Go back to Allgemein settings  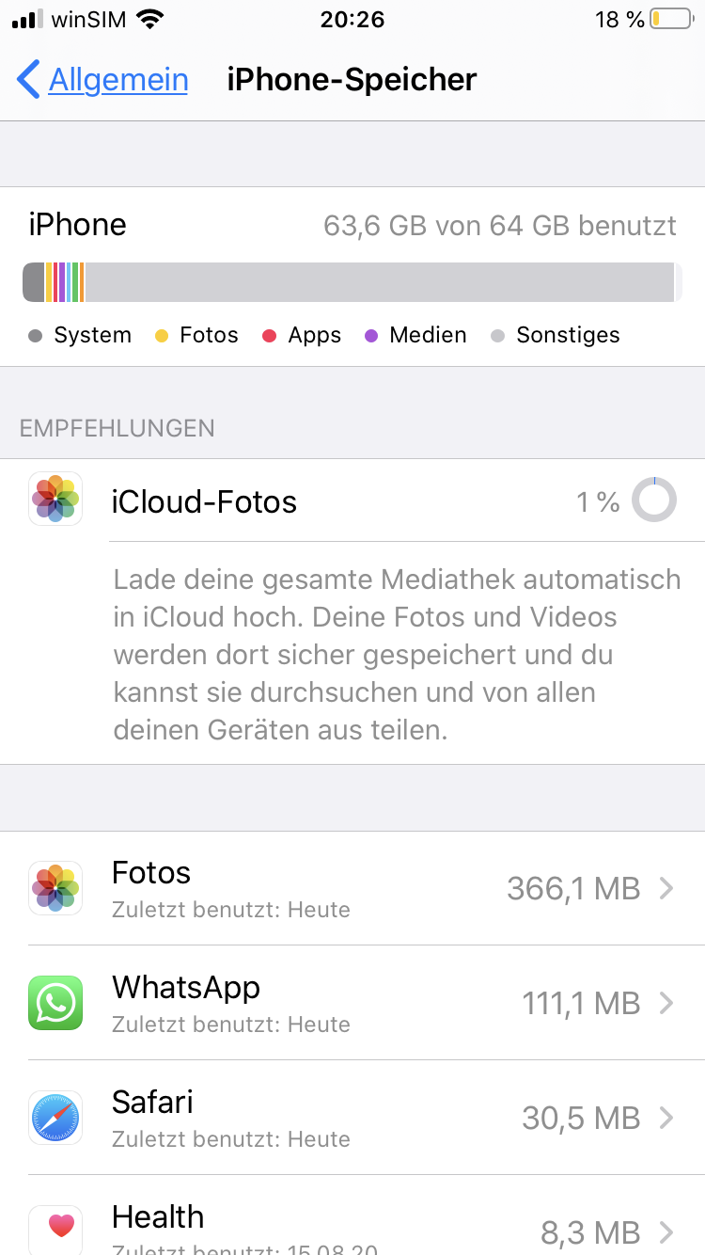[x=118, y=80]
